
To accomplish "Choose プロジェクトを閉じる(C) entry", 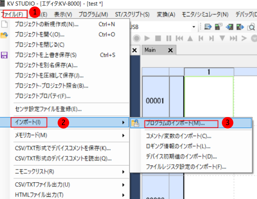I will [x=70, y=45].
